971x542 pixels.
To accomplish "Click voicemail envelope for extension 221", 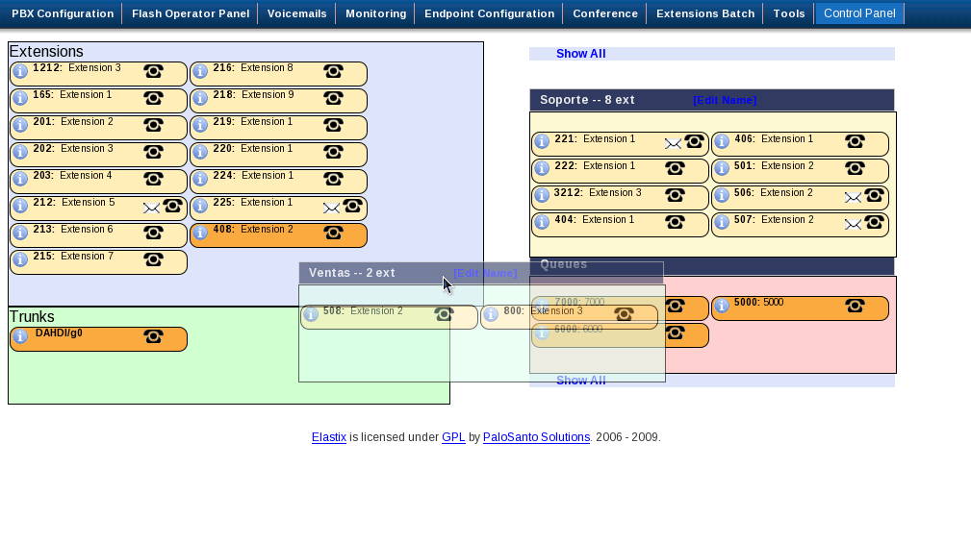I will click(673, 143).
